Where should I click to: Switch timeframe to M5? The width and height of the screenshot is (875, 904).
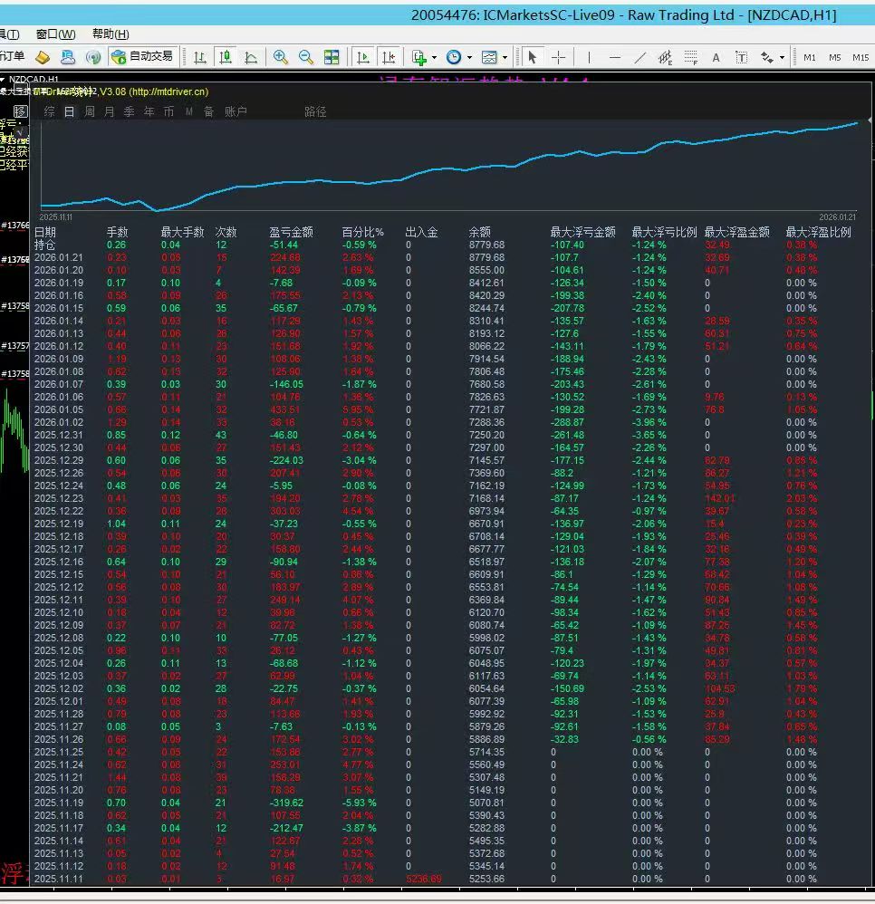[835, 58]
